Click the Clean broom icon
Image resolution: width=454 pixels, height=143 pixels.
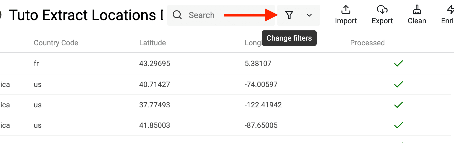point(417,10)
